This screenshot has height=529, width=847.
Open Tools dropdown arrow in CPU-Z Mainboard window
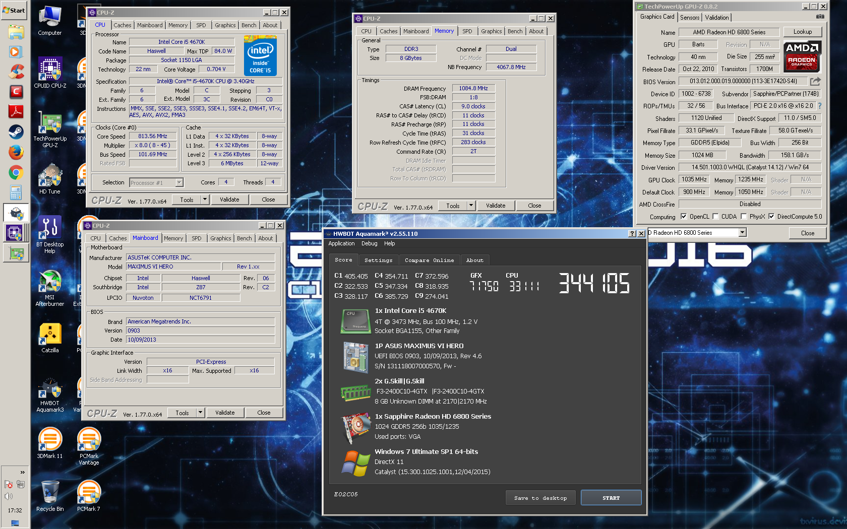(200, 413)
